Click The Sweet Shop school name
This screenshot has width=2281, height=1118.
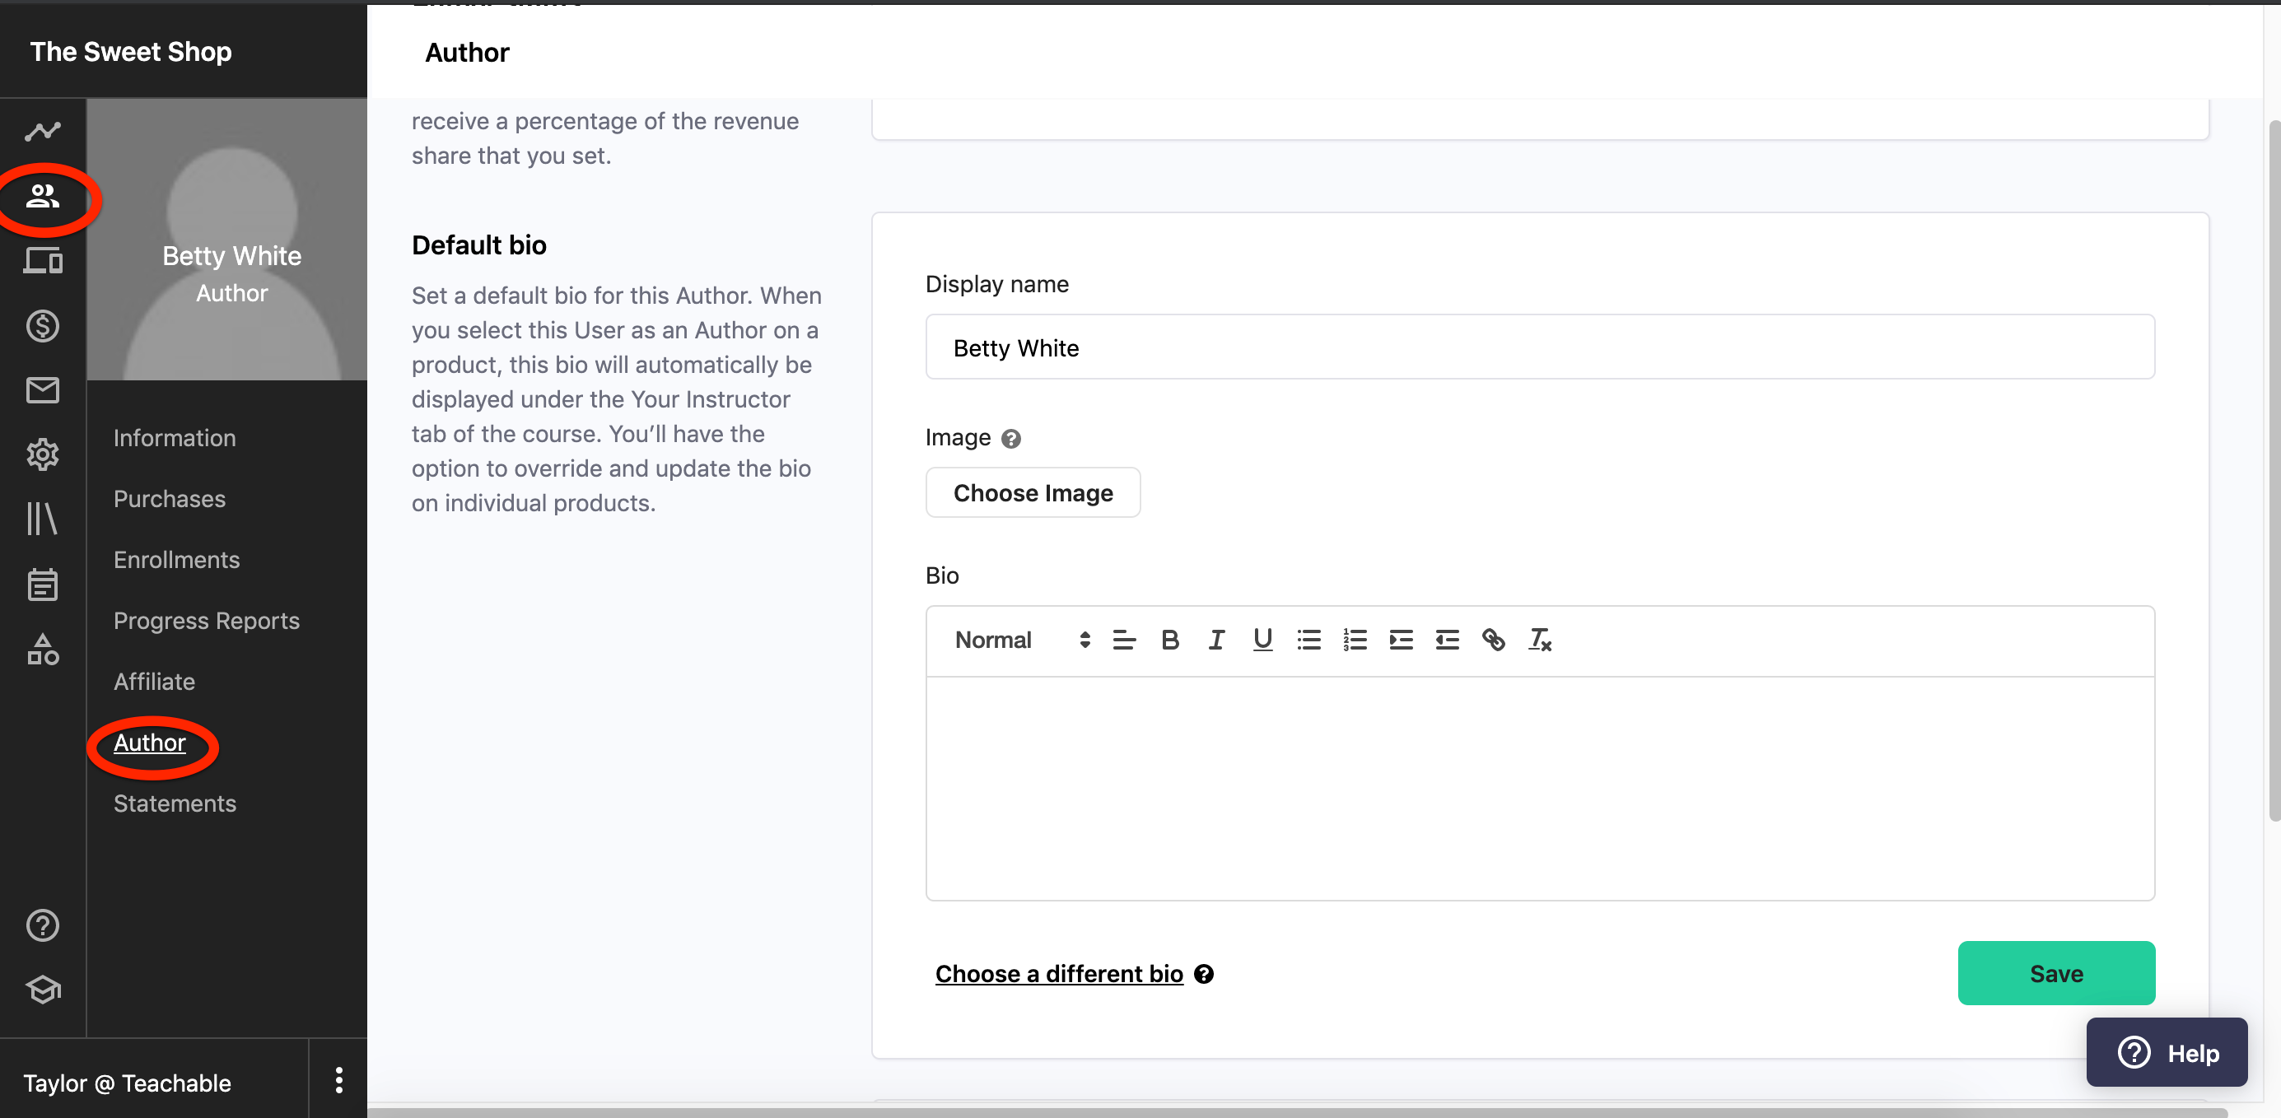click(x=131, y=52)
